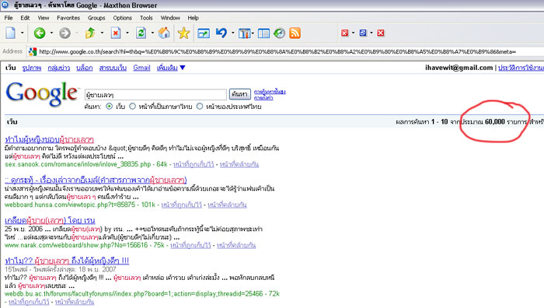Open the กลุ่มข่าว groups link
544x308 pixels.
[x=58, y=68]
